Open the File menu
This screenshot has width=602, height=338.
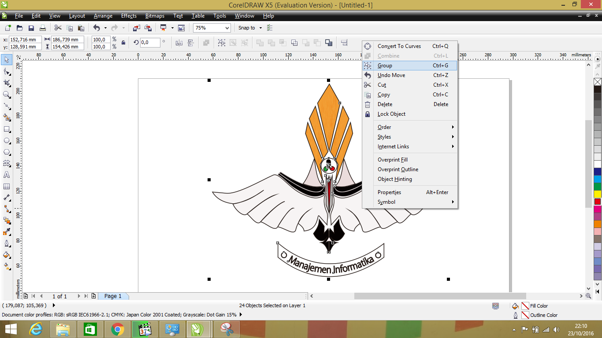19,16
